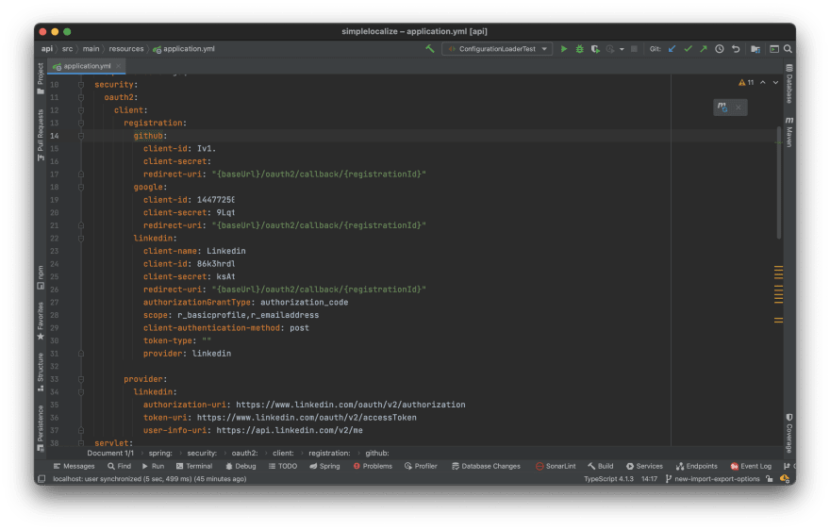830x530 pixels.
Task: Open the Endpoints tool tab
Action: pos(697,467)
